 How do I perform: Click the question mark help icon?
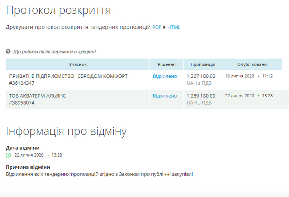pos(8,52)
